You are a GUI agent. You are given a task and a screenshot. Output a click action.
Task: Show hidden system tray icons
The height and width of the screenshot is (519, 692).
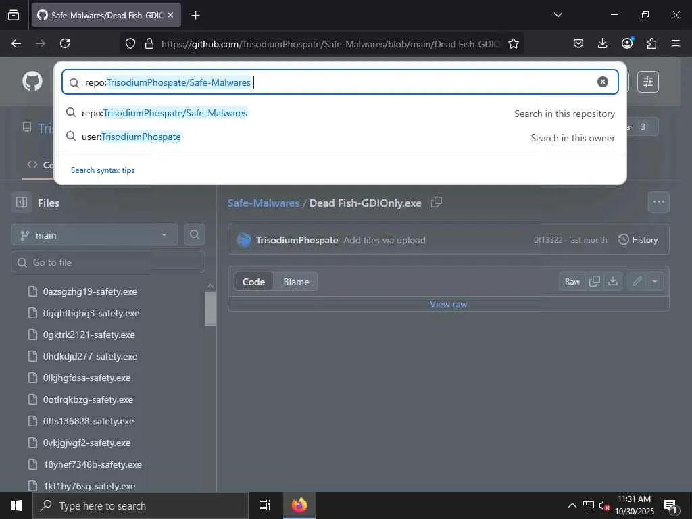(x=572, y=505)
